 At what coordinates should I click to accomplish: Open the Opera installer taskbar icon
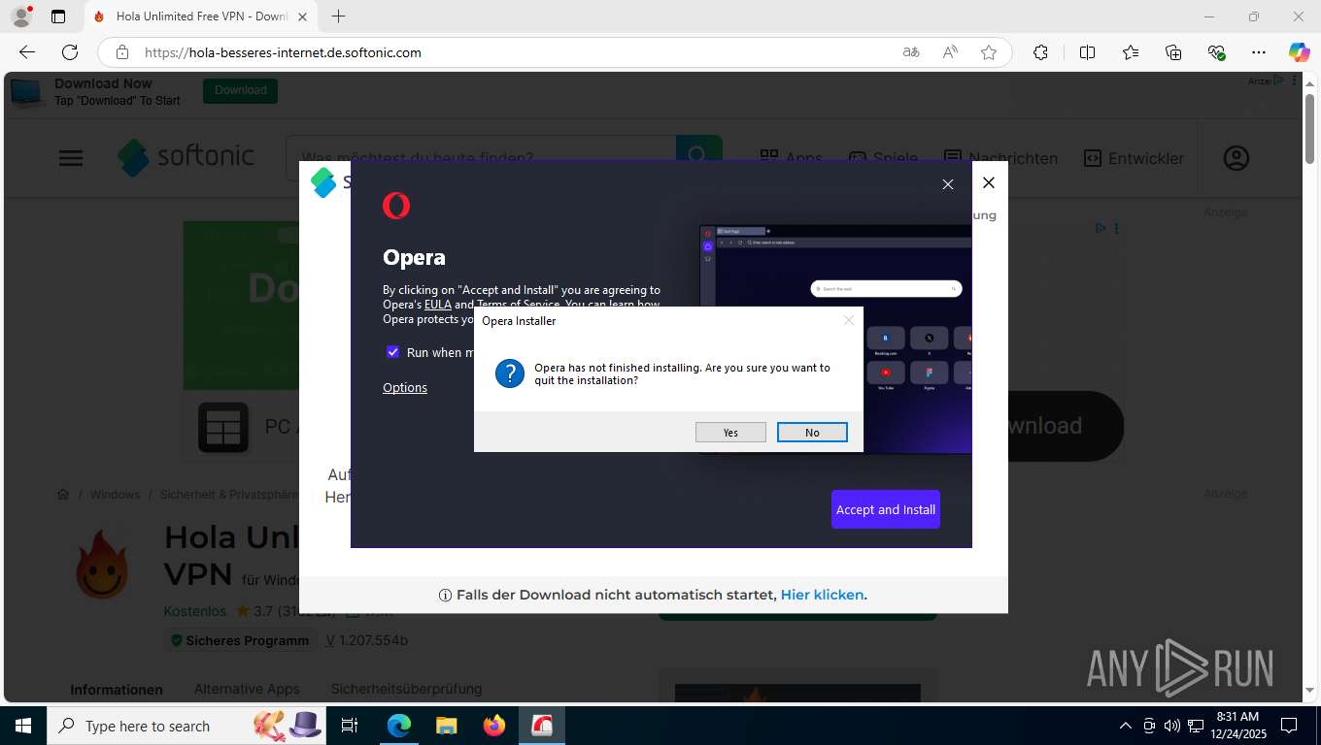point(542,726)
